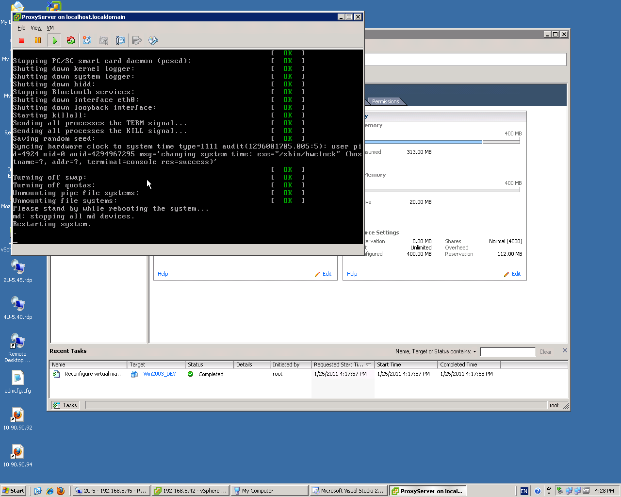Image resolution: width=621 pixels, height=497 pixels.
Task: Launch Firefox from quick launch
Action: click(x=61, y=491)
